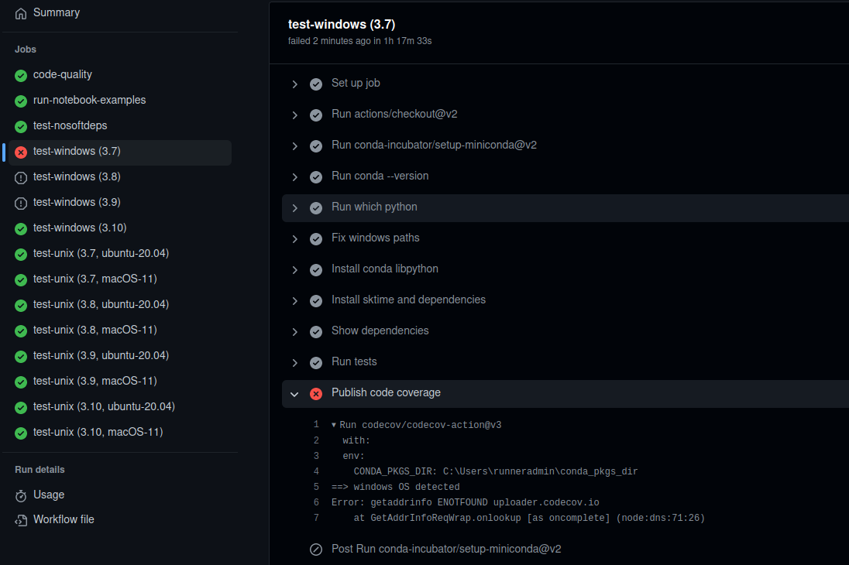The width and height of the screenshot is (849, 565).
Task: Select the test-nosoftdeps job
Action: [x=70, y=125]
